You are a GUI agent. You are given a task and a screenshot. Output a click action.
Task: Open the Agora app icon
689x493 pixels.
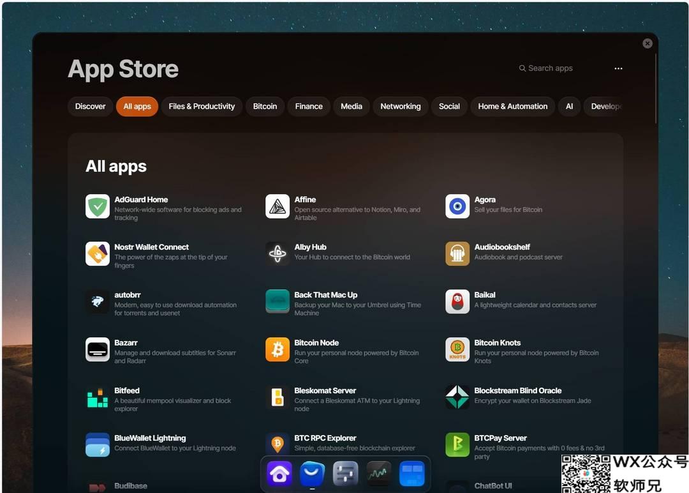click(x=457, y=206)
